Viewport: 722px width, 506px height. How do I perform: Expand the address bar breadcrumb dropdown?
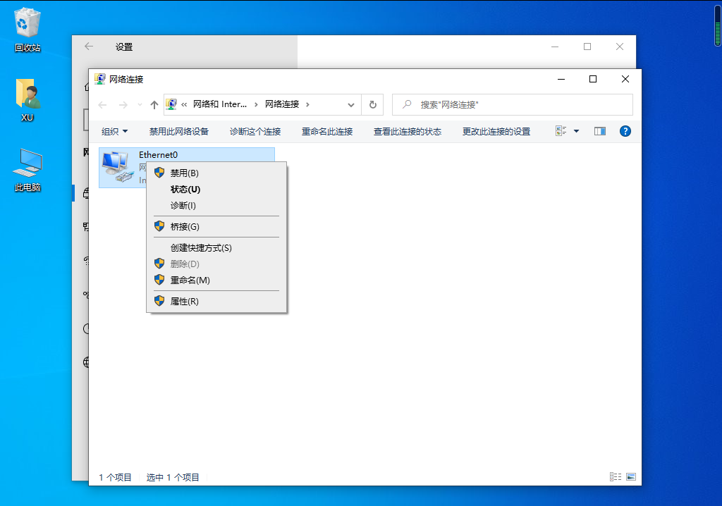[x=350, y=104]
